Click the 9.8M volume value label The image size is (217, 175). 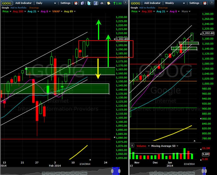point(205,154)
